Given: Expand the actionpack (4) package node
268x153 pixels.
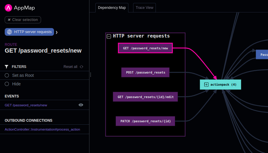Looking at the screenshot, I should click(206, 84).
